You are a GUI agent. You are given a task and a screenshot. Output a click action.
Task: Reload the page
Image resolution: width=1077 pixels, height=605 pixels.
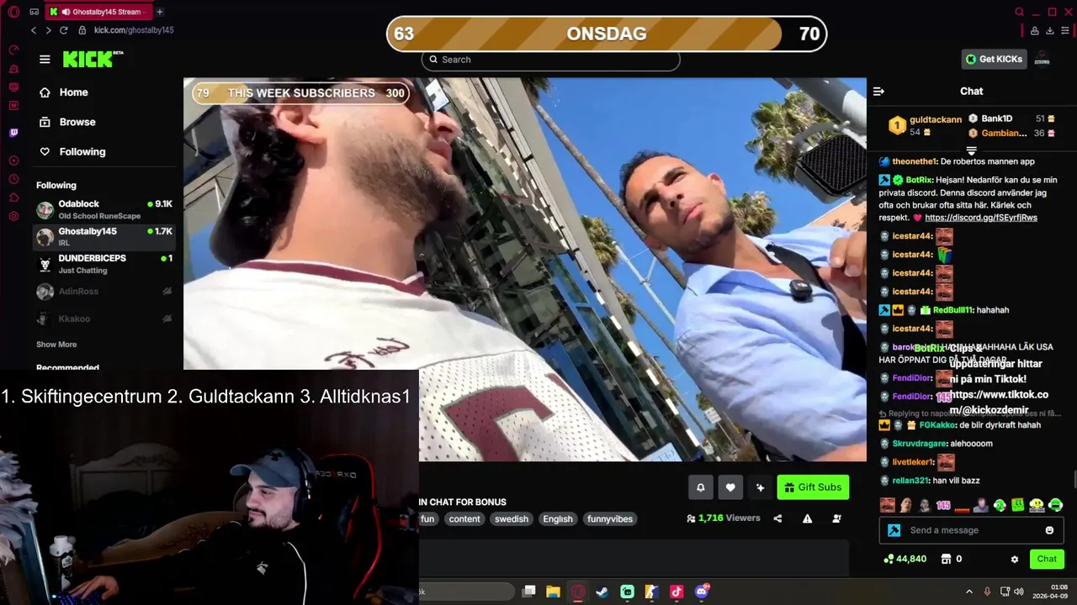(x=63, y=30)
